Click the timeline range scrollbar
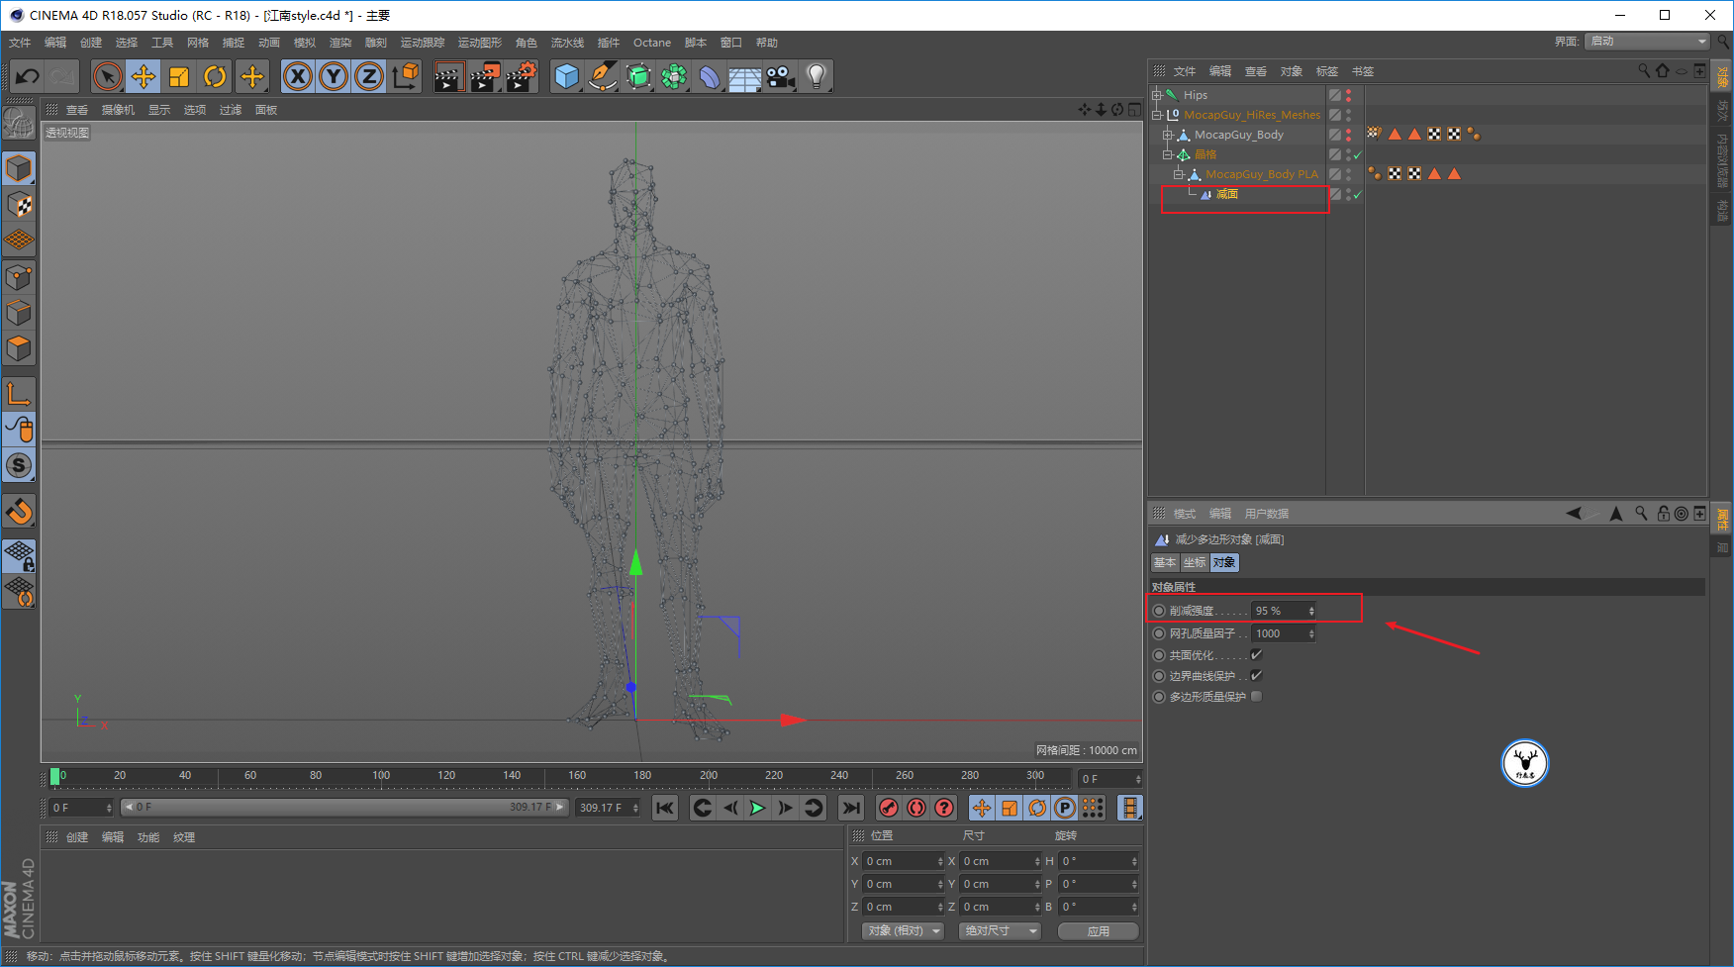Image resolution: width=1734 pixels, height=967 pixels. (344, 808)
